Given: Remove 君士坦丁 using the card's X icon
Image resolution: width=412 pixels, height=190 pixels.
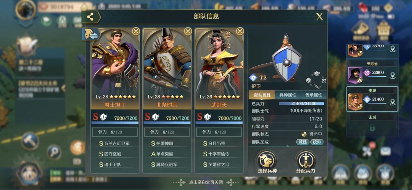Looking at the screenshot, I should tap(136, 32).
